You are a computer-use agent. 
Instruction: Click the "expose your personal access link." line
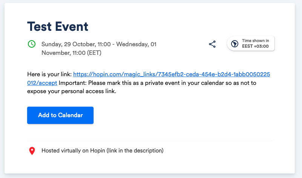tap(72, 91)
